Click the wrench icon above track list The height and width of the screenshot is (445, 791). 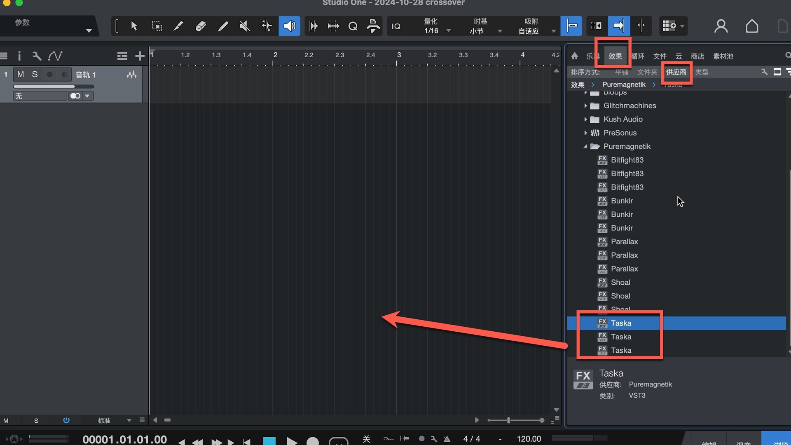[x=36, y=56]
